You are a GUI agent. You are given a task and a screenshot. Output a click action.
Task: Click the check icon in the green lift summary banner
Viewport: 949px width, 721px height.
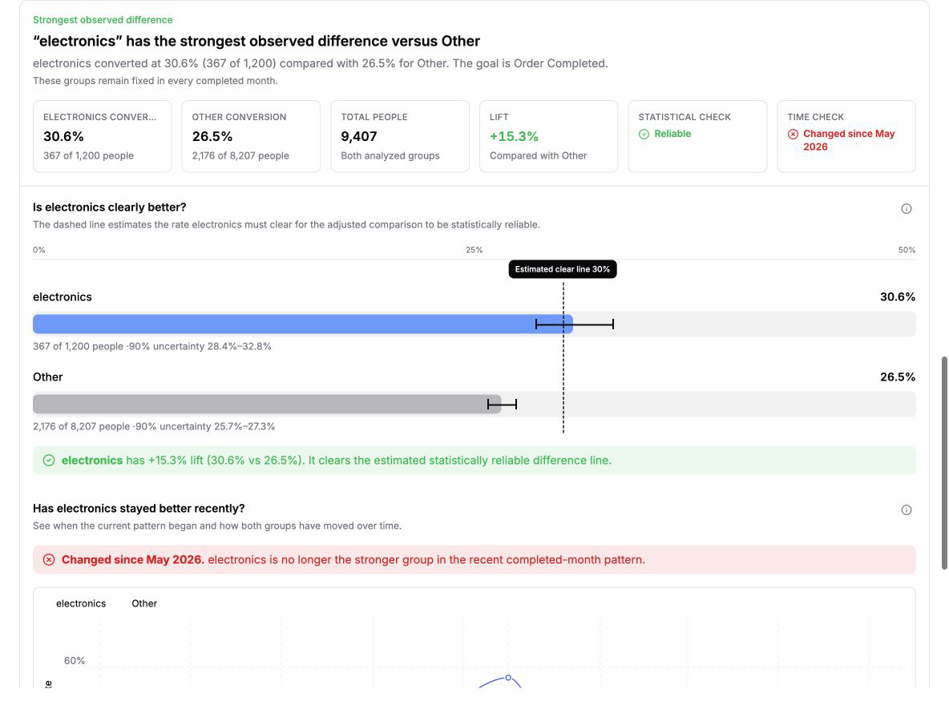click(49, 461)
